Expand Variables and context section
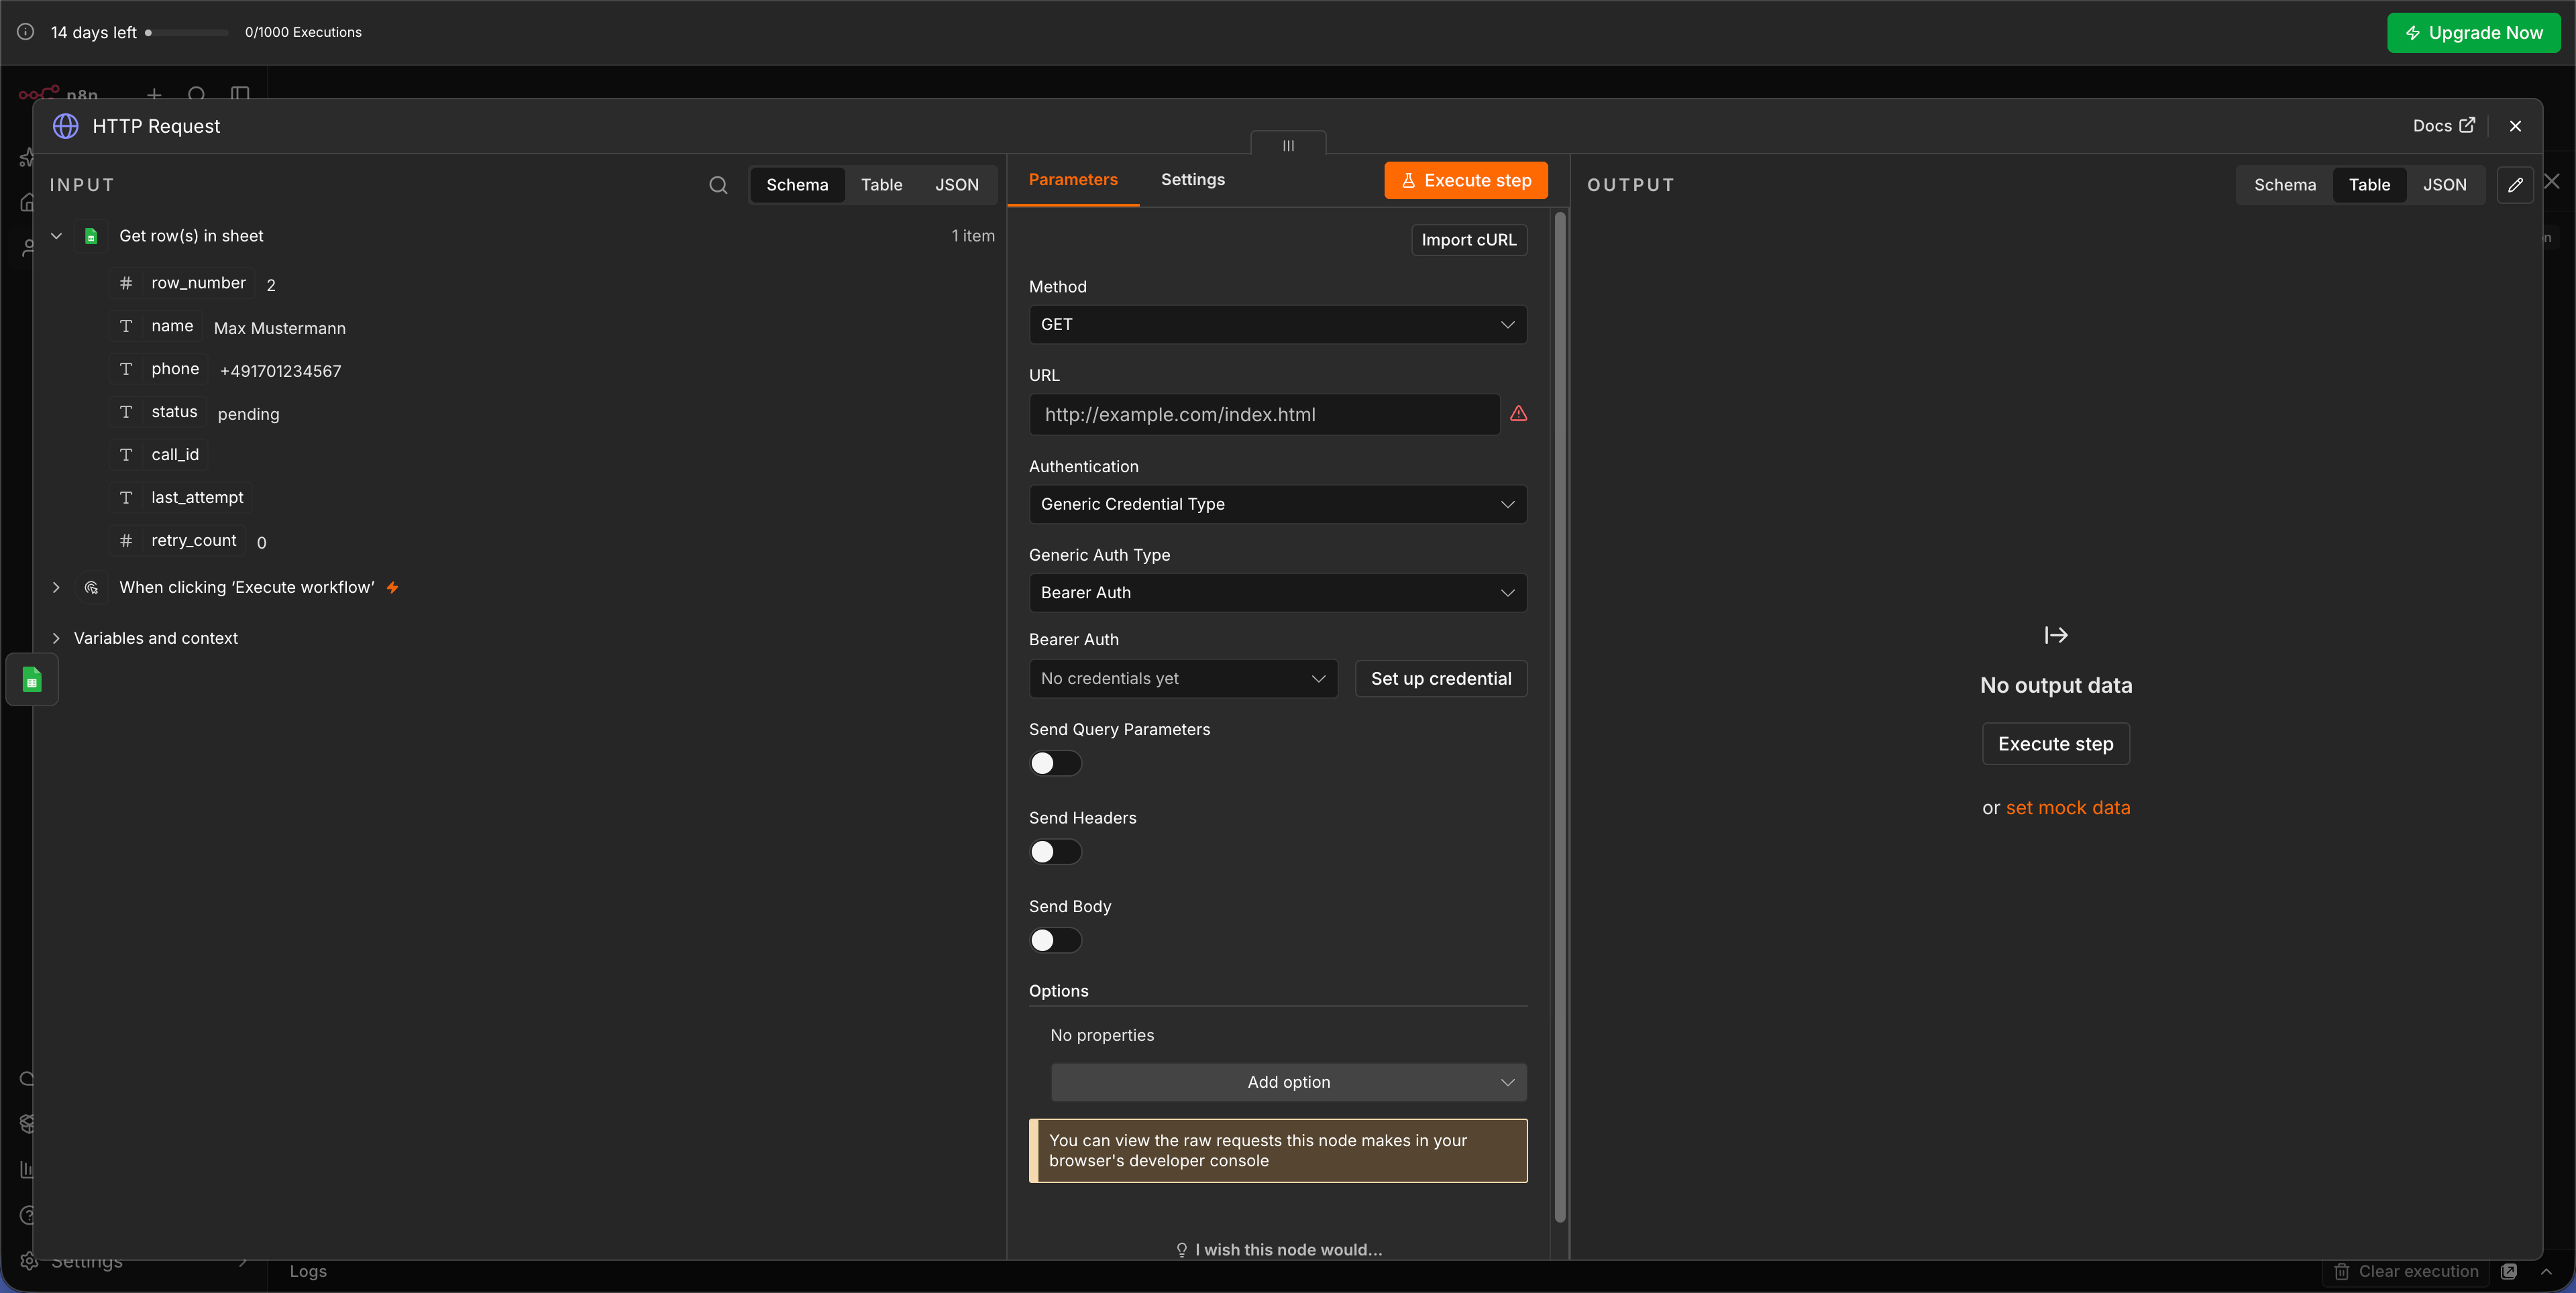Image resolution: width=2576 pixels, height=1293 pixels. [57, 639]
